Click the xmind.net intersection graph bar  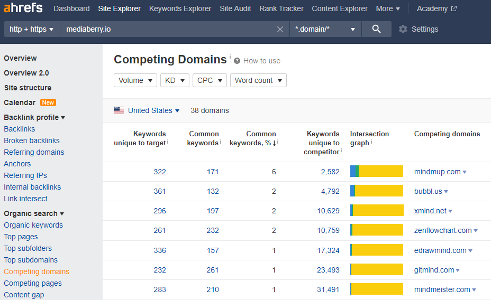tap(377, 210)
